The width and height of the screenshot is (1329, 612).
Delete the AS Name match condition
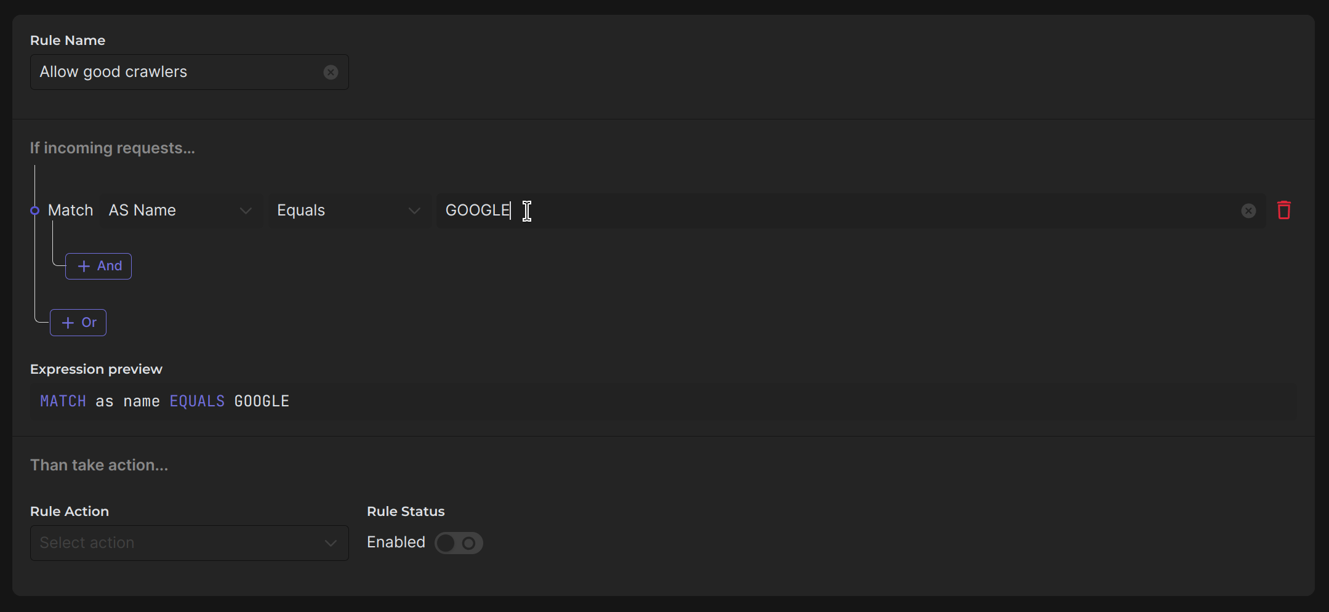coord(1283,211)
